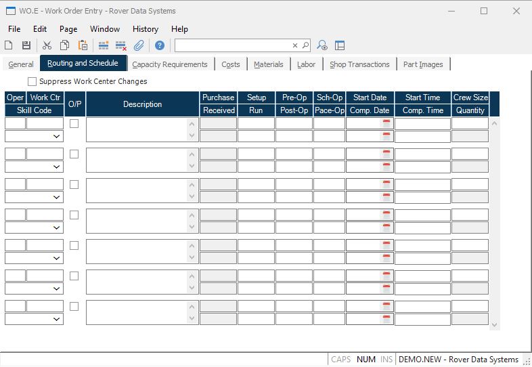Click the Delete row toolbar icon
Viewport: 532px width, 367px height.
(121, 45)
